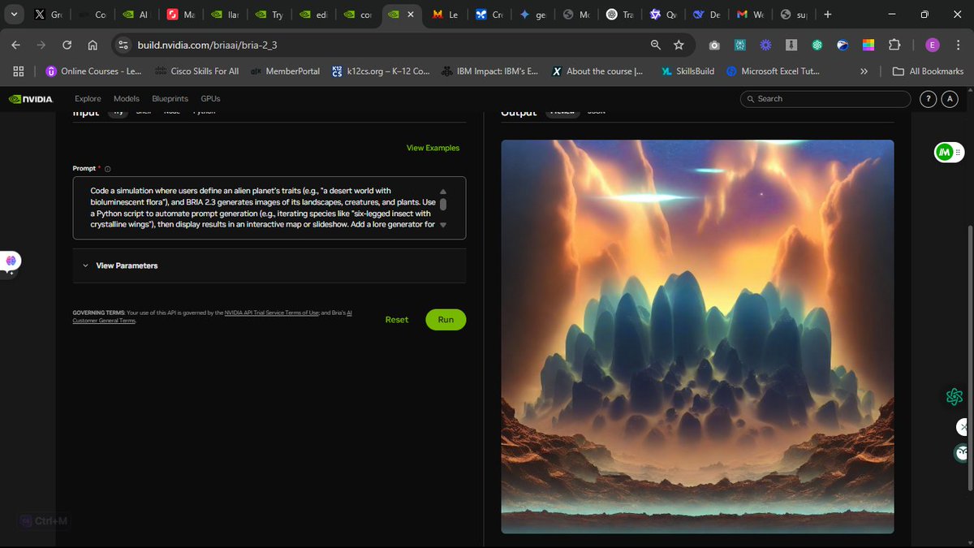
Task: Click the Run button
Action: tap(445, 319)
